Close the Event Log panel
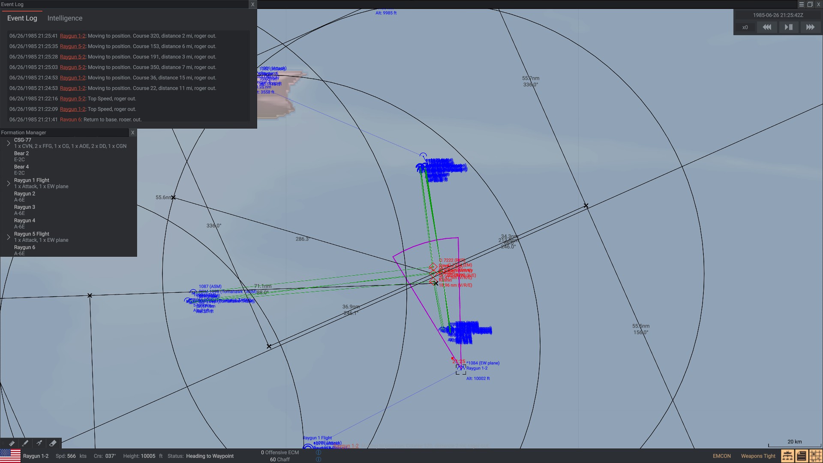 pyautogui.click(x=252, y=4)
